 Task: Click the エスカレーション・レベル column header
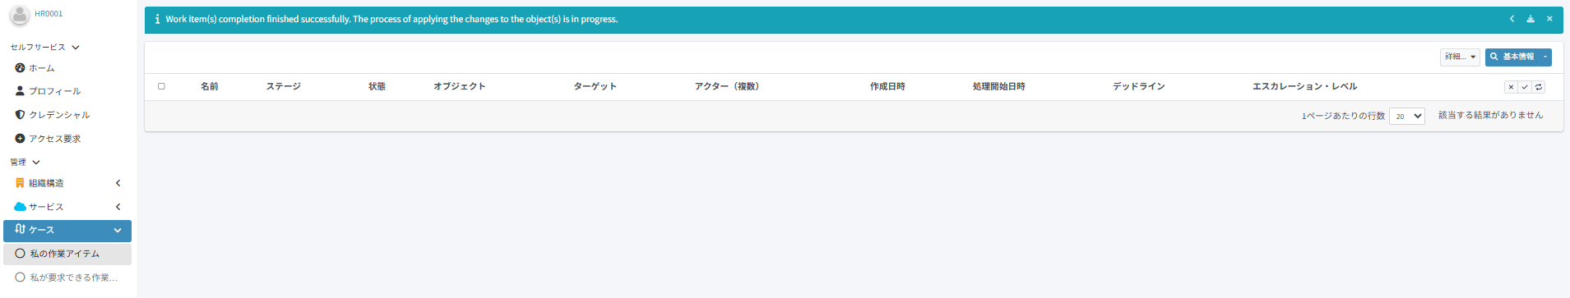click(1305, 86)
